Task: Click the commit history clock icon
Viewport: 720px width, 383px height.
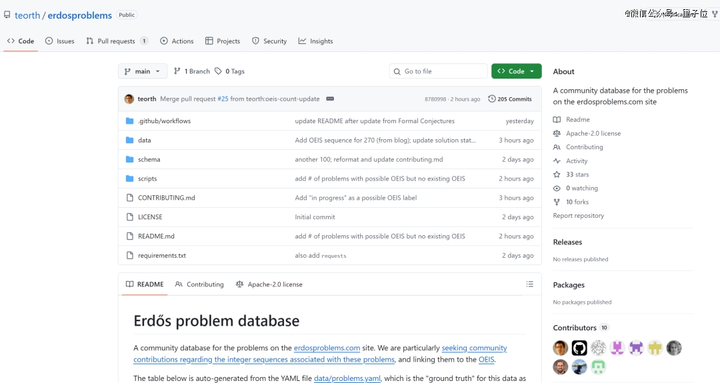Action: pos(492,99)
